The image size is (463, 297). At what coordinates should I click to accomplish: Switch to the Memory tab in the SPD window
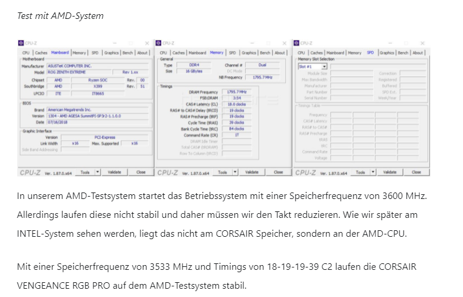[x=354, y=53]
